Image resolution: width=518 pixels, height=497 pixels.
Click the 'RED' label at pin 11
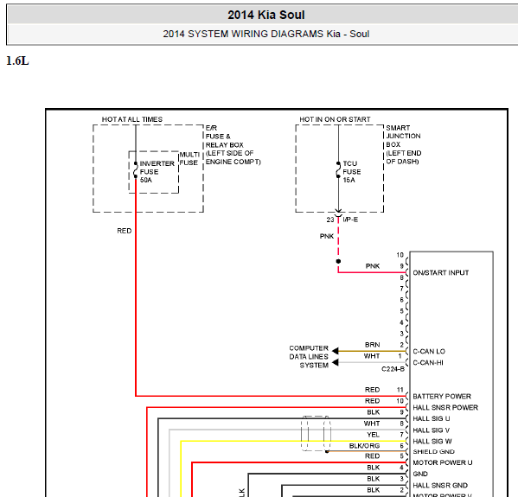click(x=373, y=390)
